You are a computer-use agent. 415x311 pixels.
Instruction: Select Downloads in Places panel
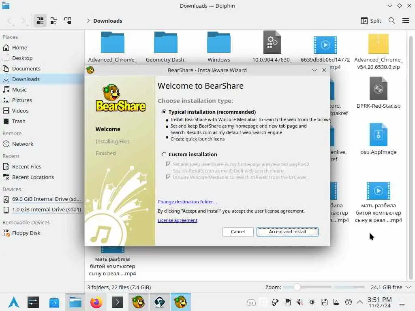pos(42,79)
